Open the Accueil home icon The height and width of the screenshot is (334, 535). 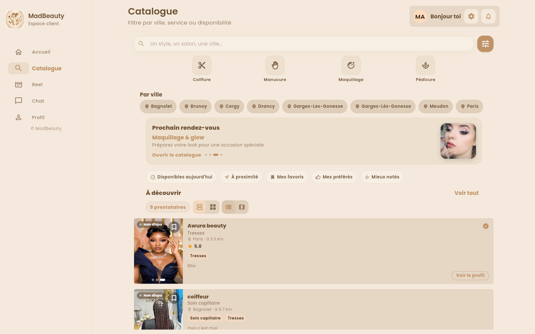coord(19,52)
